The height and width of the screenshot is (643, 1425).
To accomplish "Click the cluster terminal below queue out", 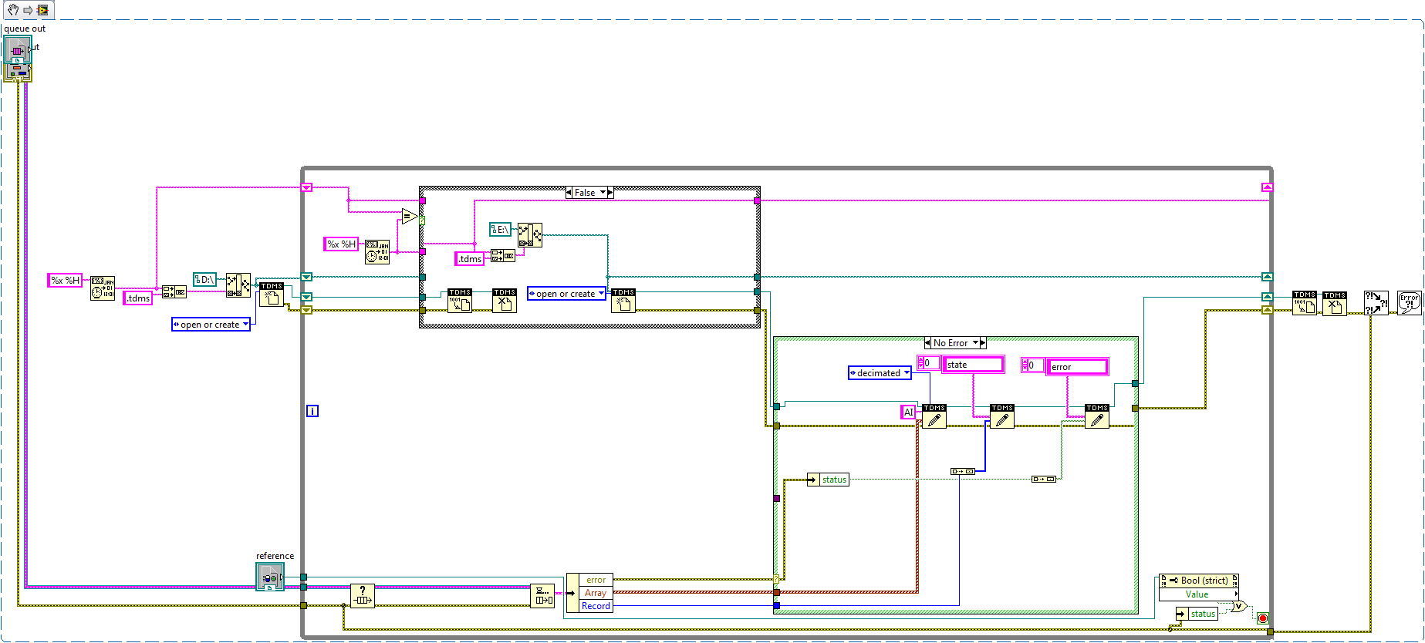I will 17,72.
